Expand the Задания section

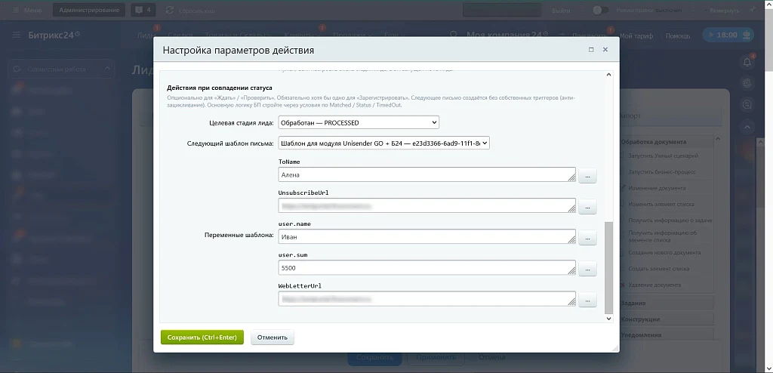667,303
